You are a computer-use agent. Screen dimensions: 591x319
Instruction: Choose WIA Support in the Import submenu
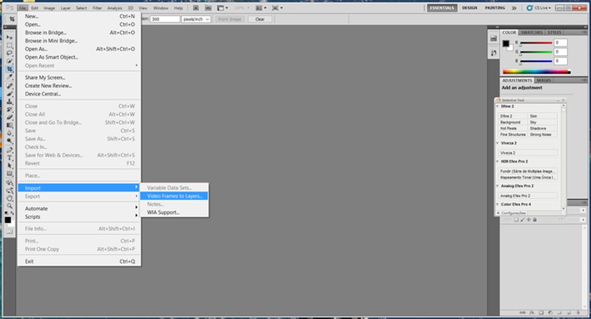coord(174,212)
